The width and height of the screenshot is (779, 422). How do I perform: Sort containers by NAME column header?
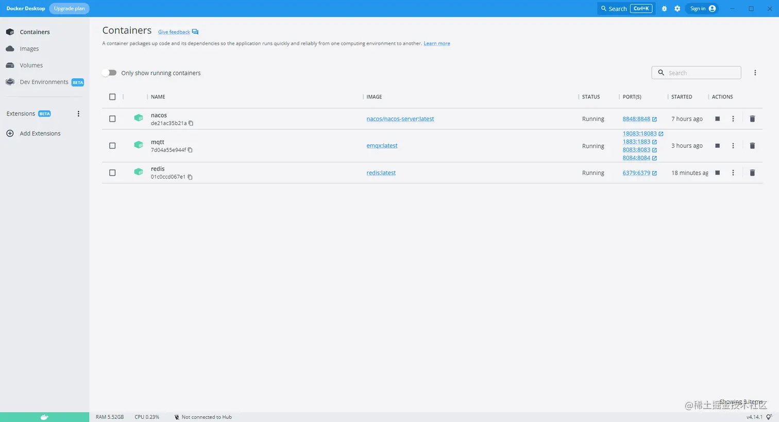pyautogui.click(x=158, y=97)
